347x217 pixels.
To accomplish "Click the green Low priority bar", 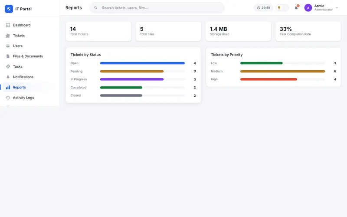I will pos(262,63).
